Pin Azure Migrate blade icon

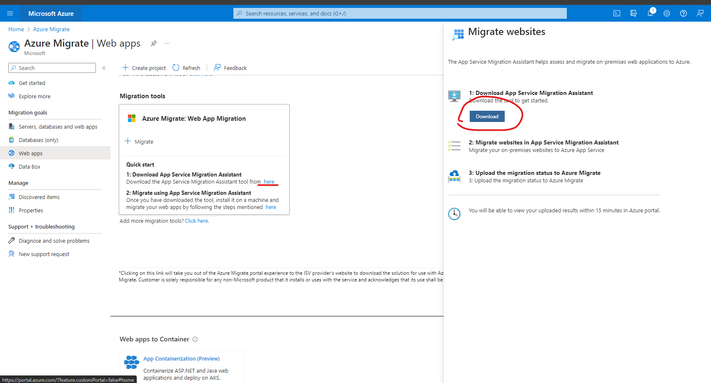point(154,43)
